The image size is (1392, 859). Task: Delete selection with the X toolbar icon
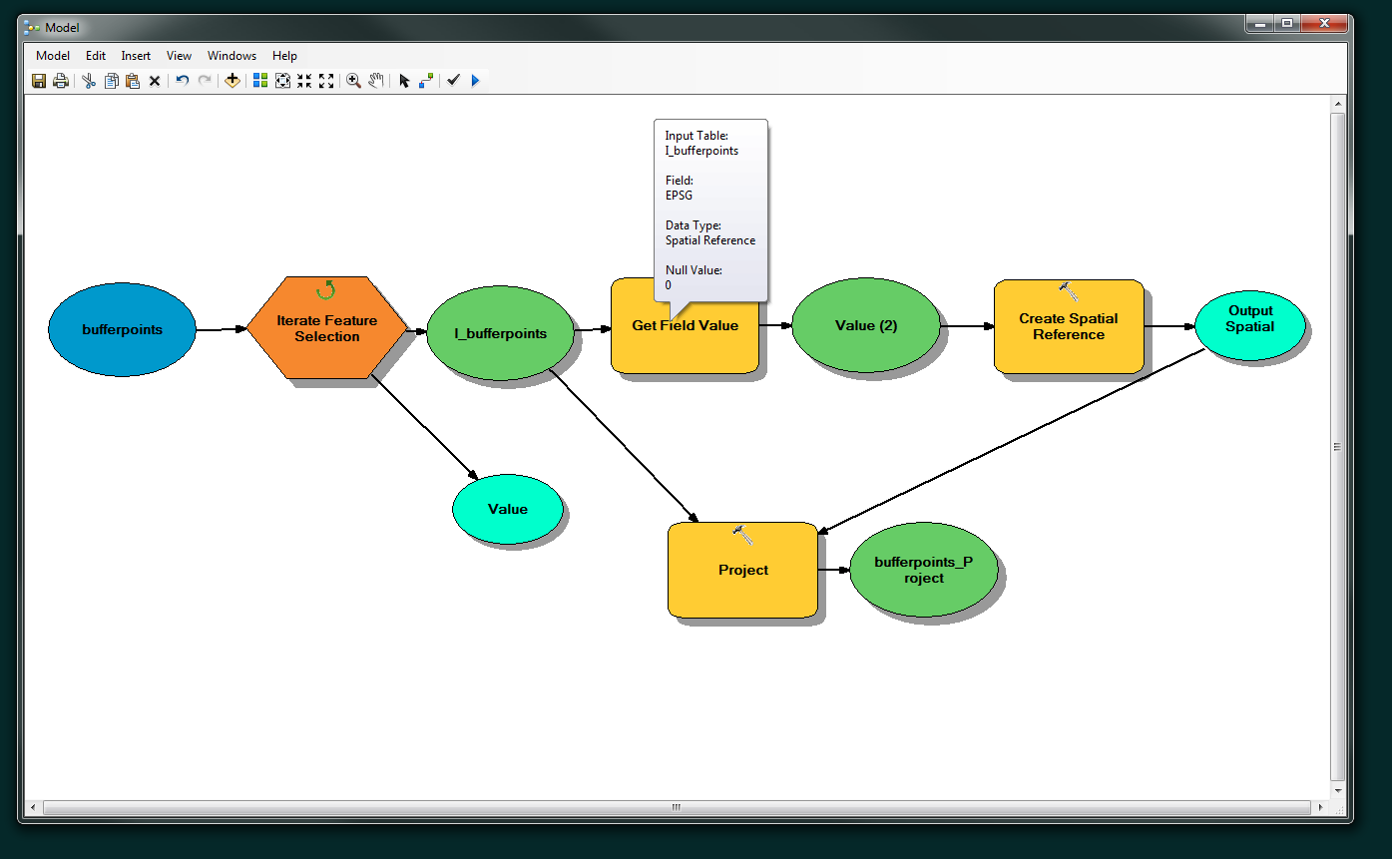coord(155,81)
